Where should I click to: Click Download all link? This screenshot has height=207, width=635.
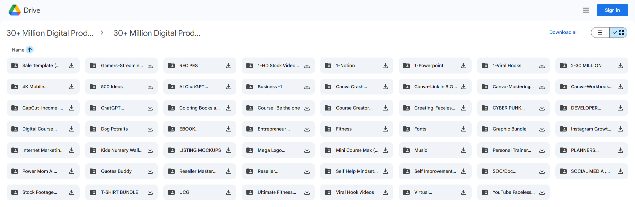[564, 32]
